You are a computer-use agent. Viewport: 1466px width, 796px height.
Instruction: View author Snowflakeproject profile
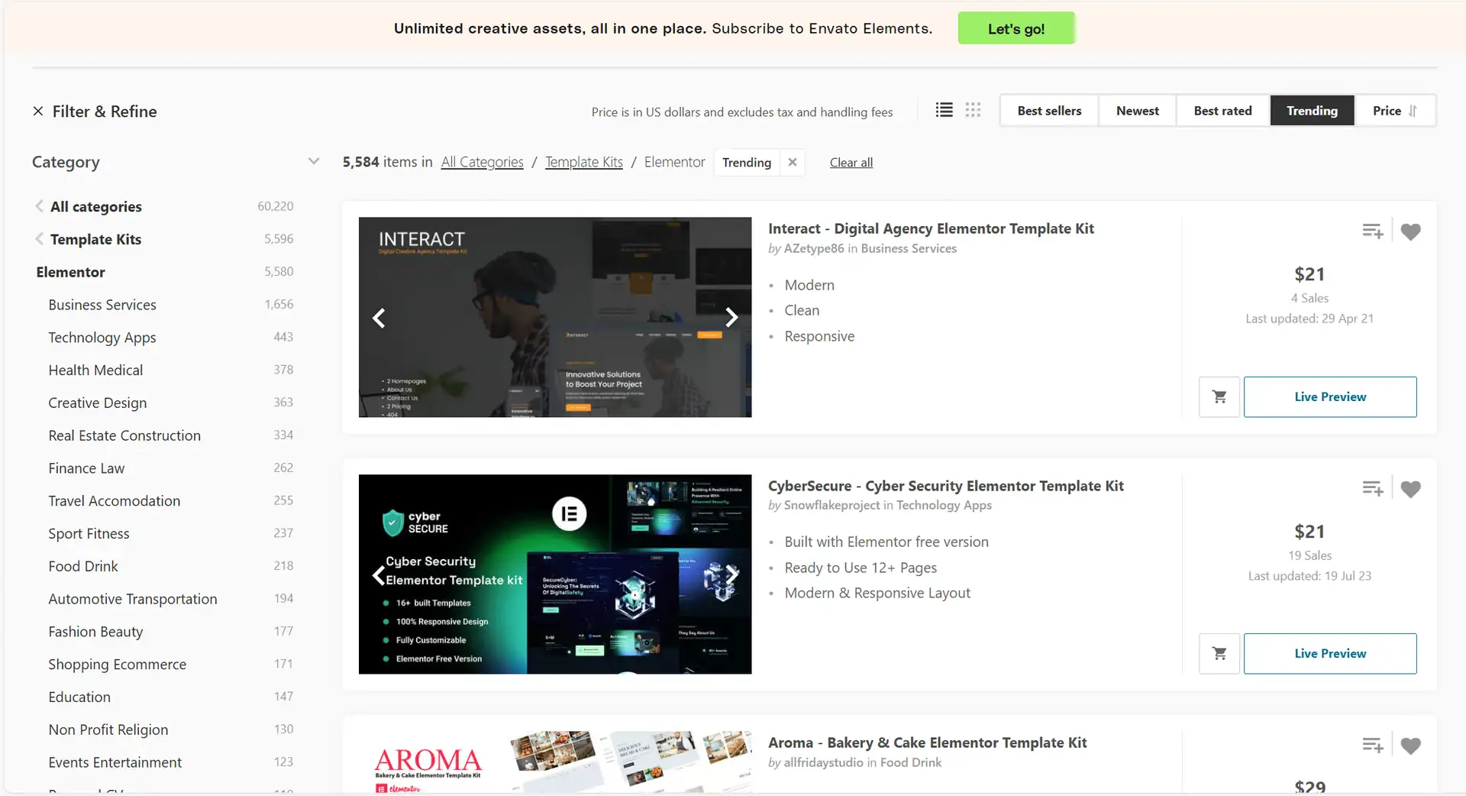[x=831, y=505]
